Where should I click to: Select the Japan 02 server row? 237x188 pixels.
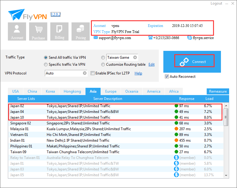pyautogui.click(x=116, y=106)
